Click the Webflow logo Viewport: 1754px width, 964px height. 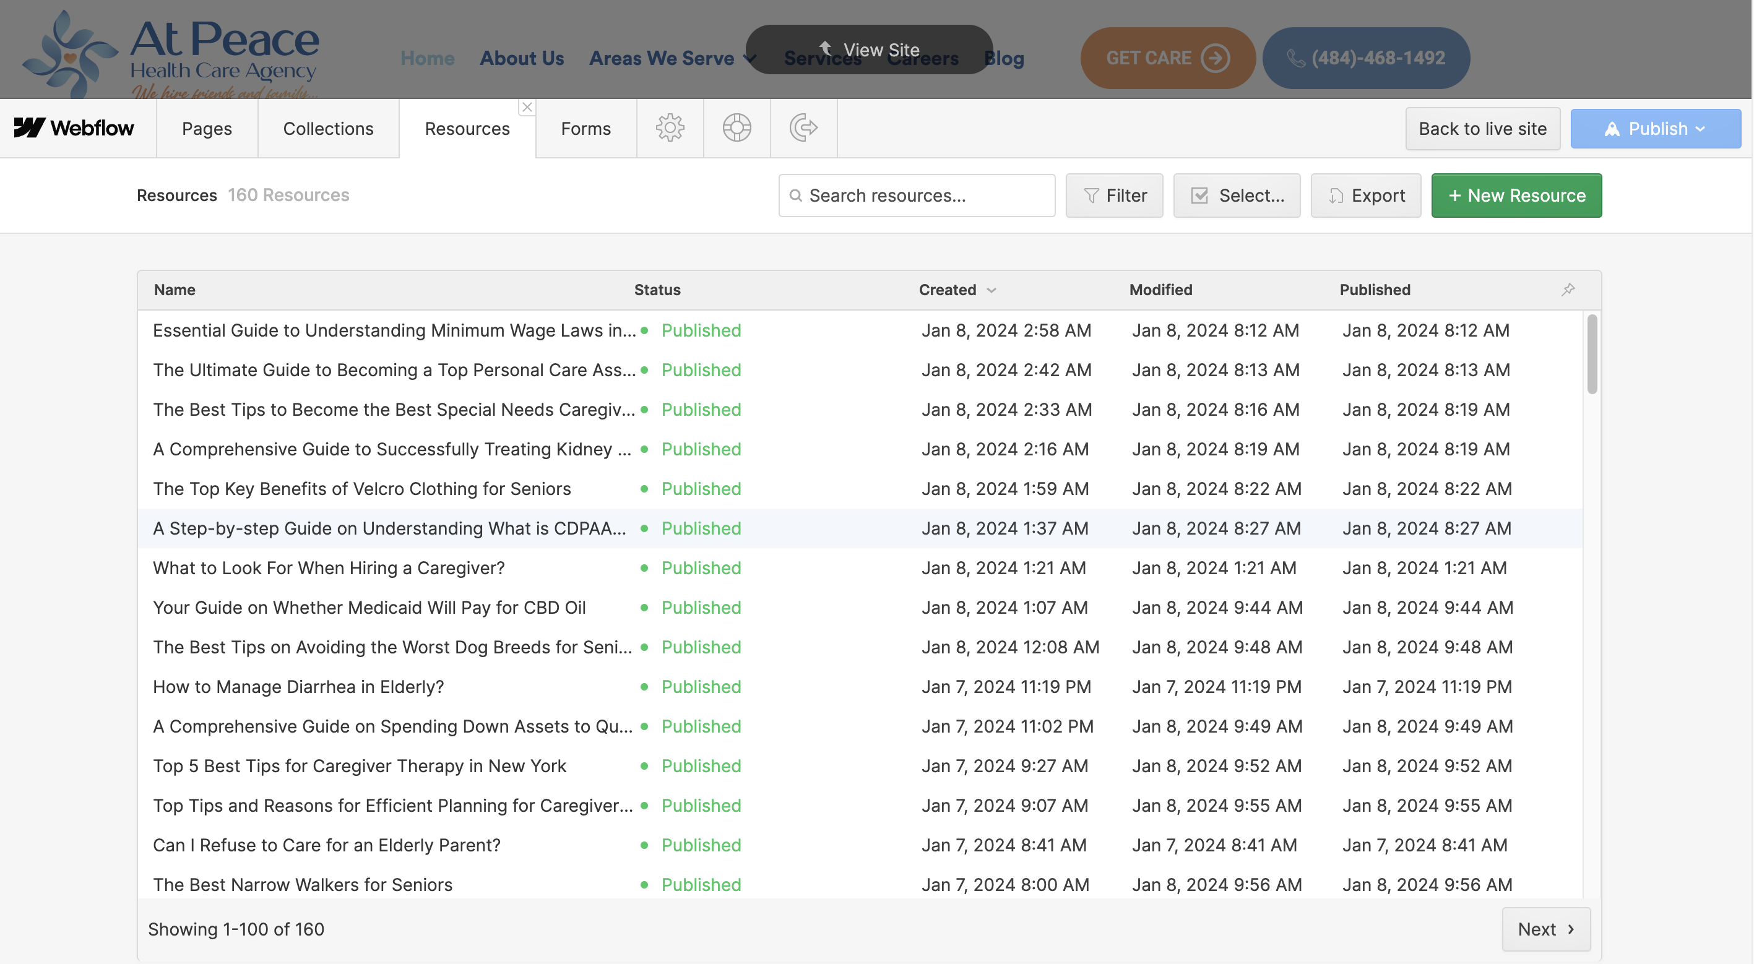(74, 128)
